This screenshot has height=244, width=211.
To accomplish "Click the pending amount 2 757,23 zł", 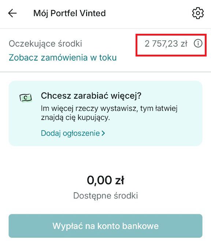I will (166, 44).
